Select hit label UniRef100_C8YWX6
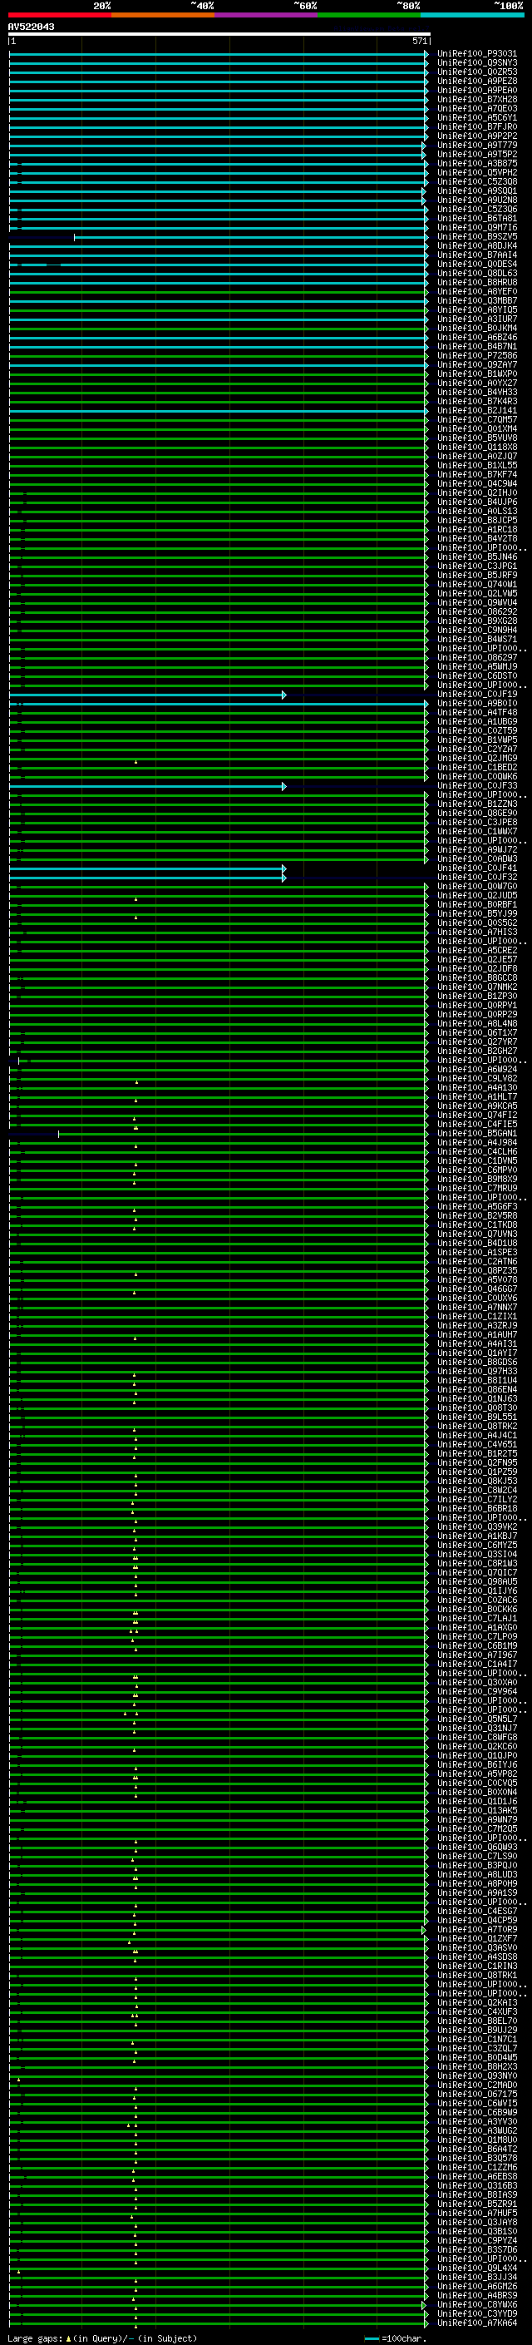This screenshot has height=2345, width=532. tap(477, 2304)
